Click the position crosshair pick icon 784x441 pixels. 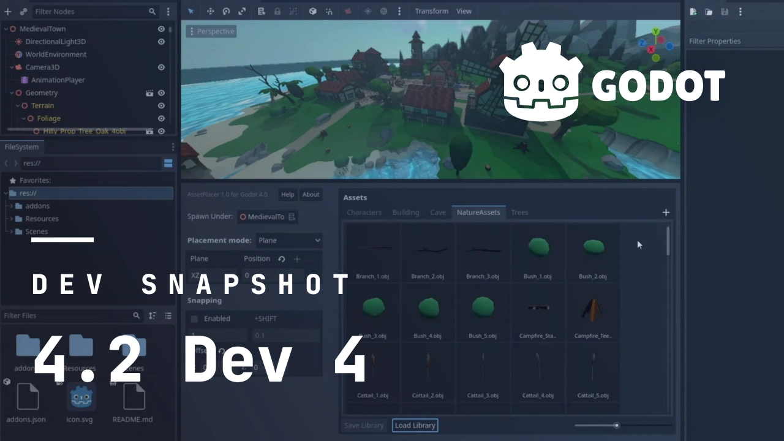tap(297, 259)
